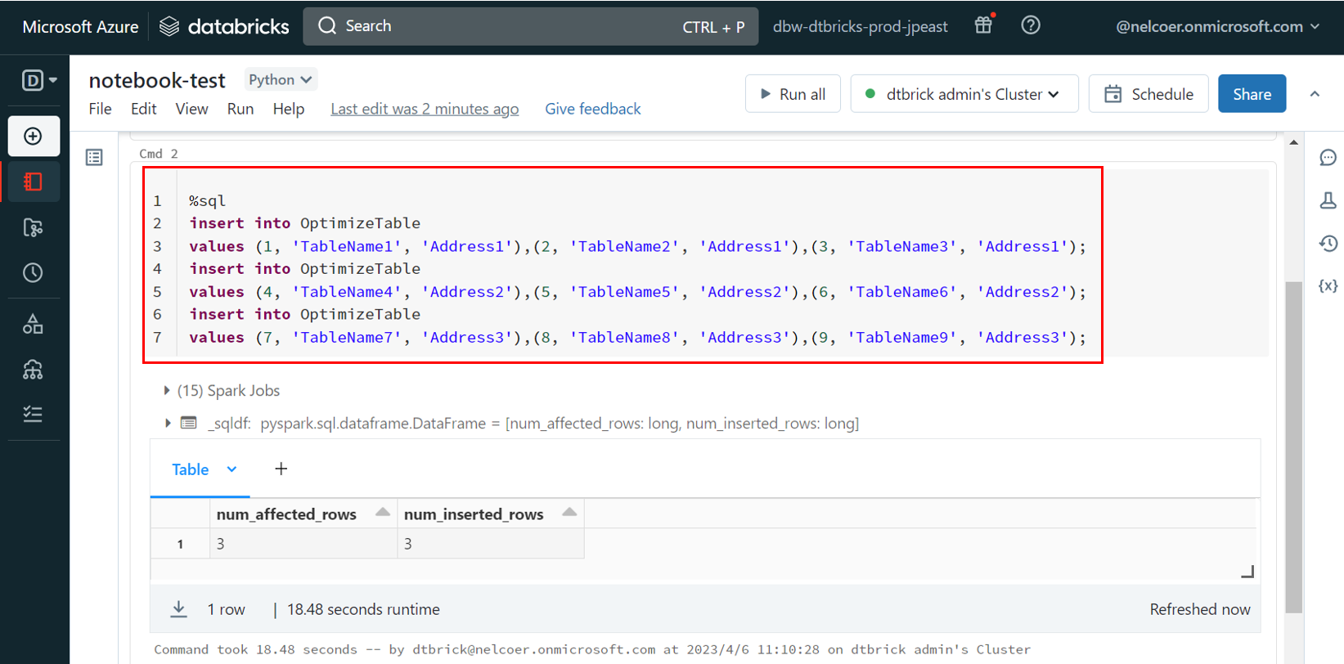Open the notebook variables {x} panel

point(1328,285)
